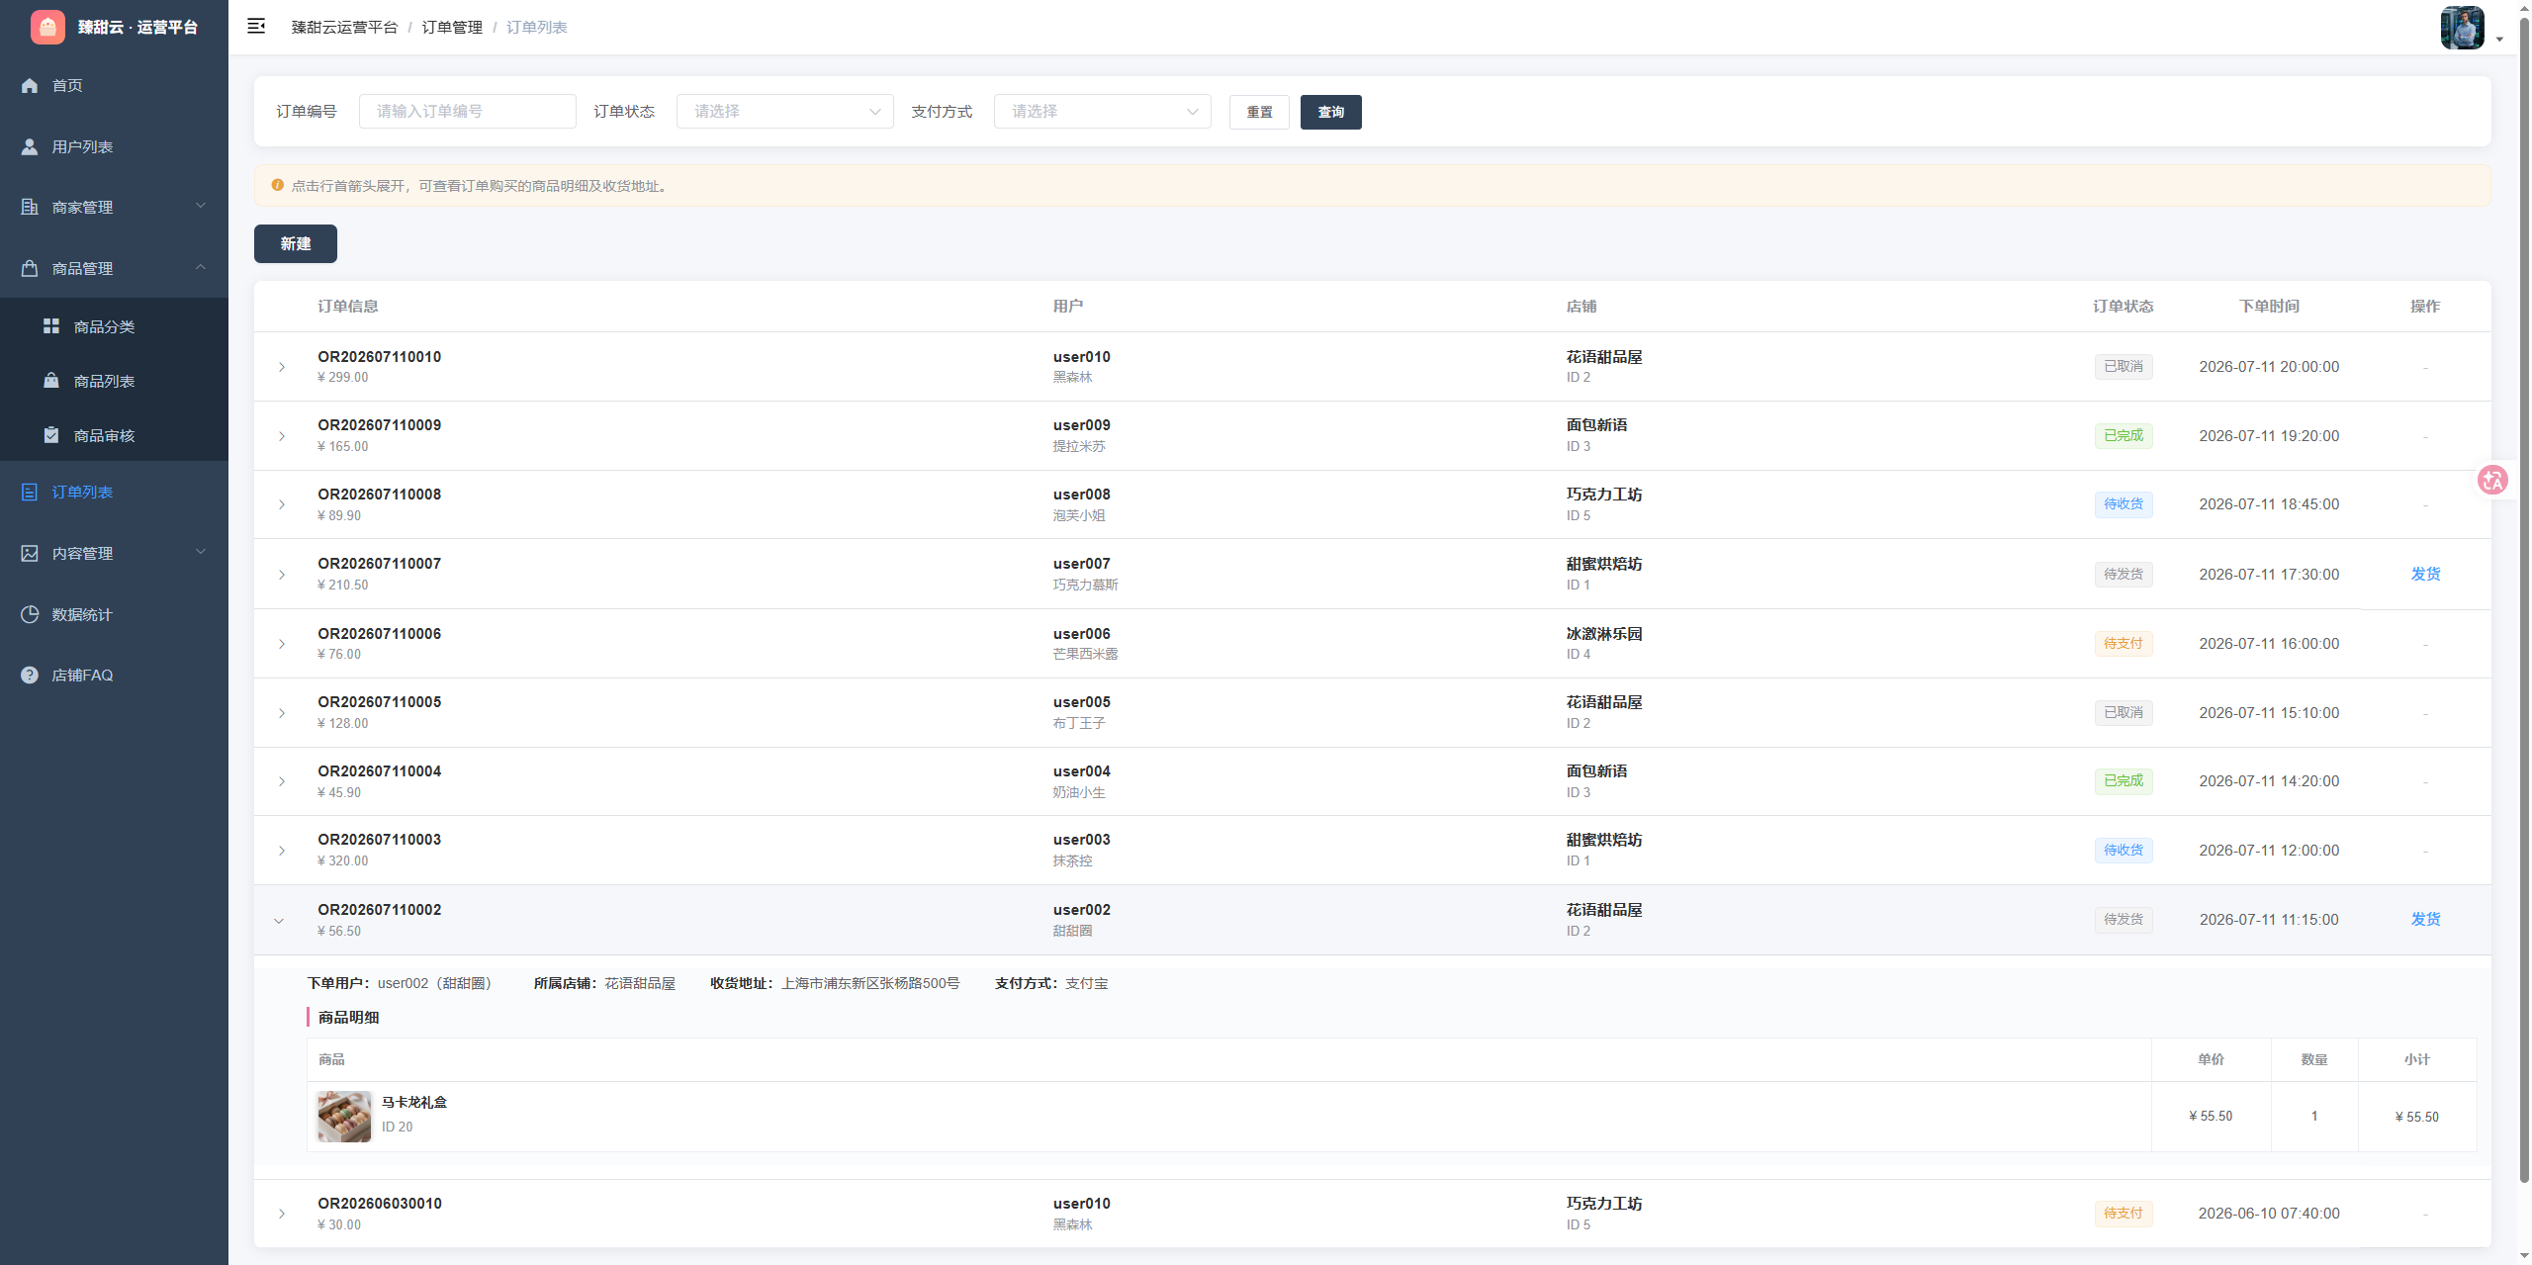
Task: Toggle the sidebar collapse hamburger icon
Action: click(256, 26)
